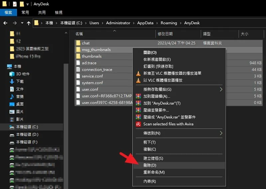Click the Back navigation arrow

point(5,23)
